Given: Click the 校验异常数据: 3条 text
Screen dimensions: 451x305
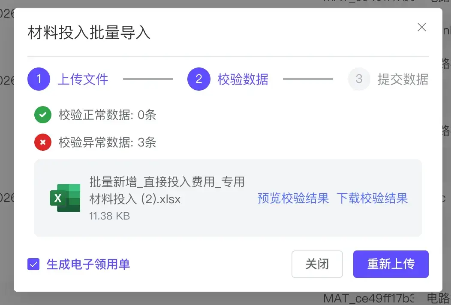Looking at the screenshot, I should coord(107,142).
